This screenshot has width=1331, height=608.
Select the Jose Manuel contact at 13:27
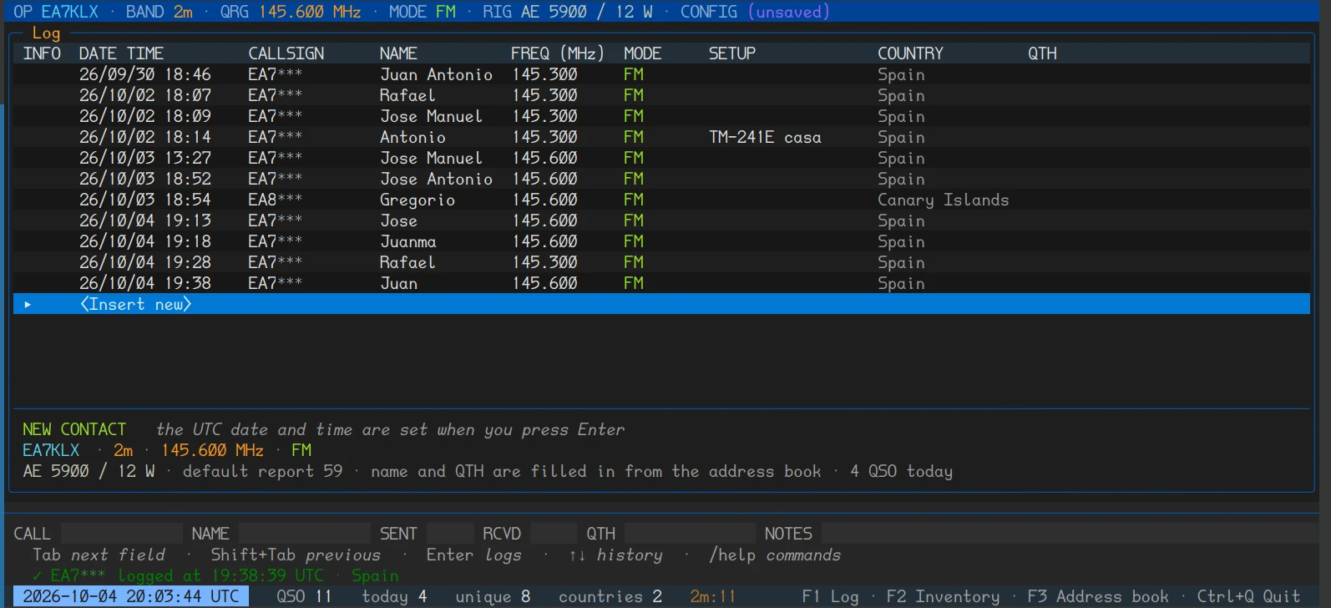[661, 158]
